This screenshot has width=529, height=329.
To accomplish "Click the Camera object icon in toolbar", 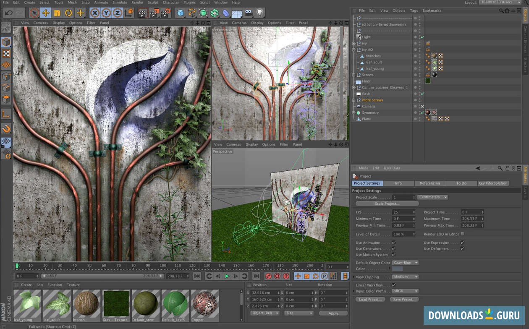I will click(249, 13).
